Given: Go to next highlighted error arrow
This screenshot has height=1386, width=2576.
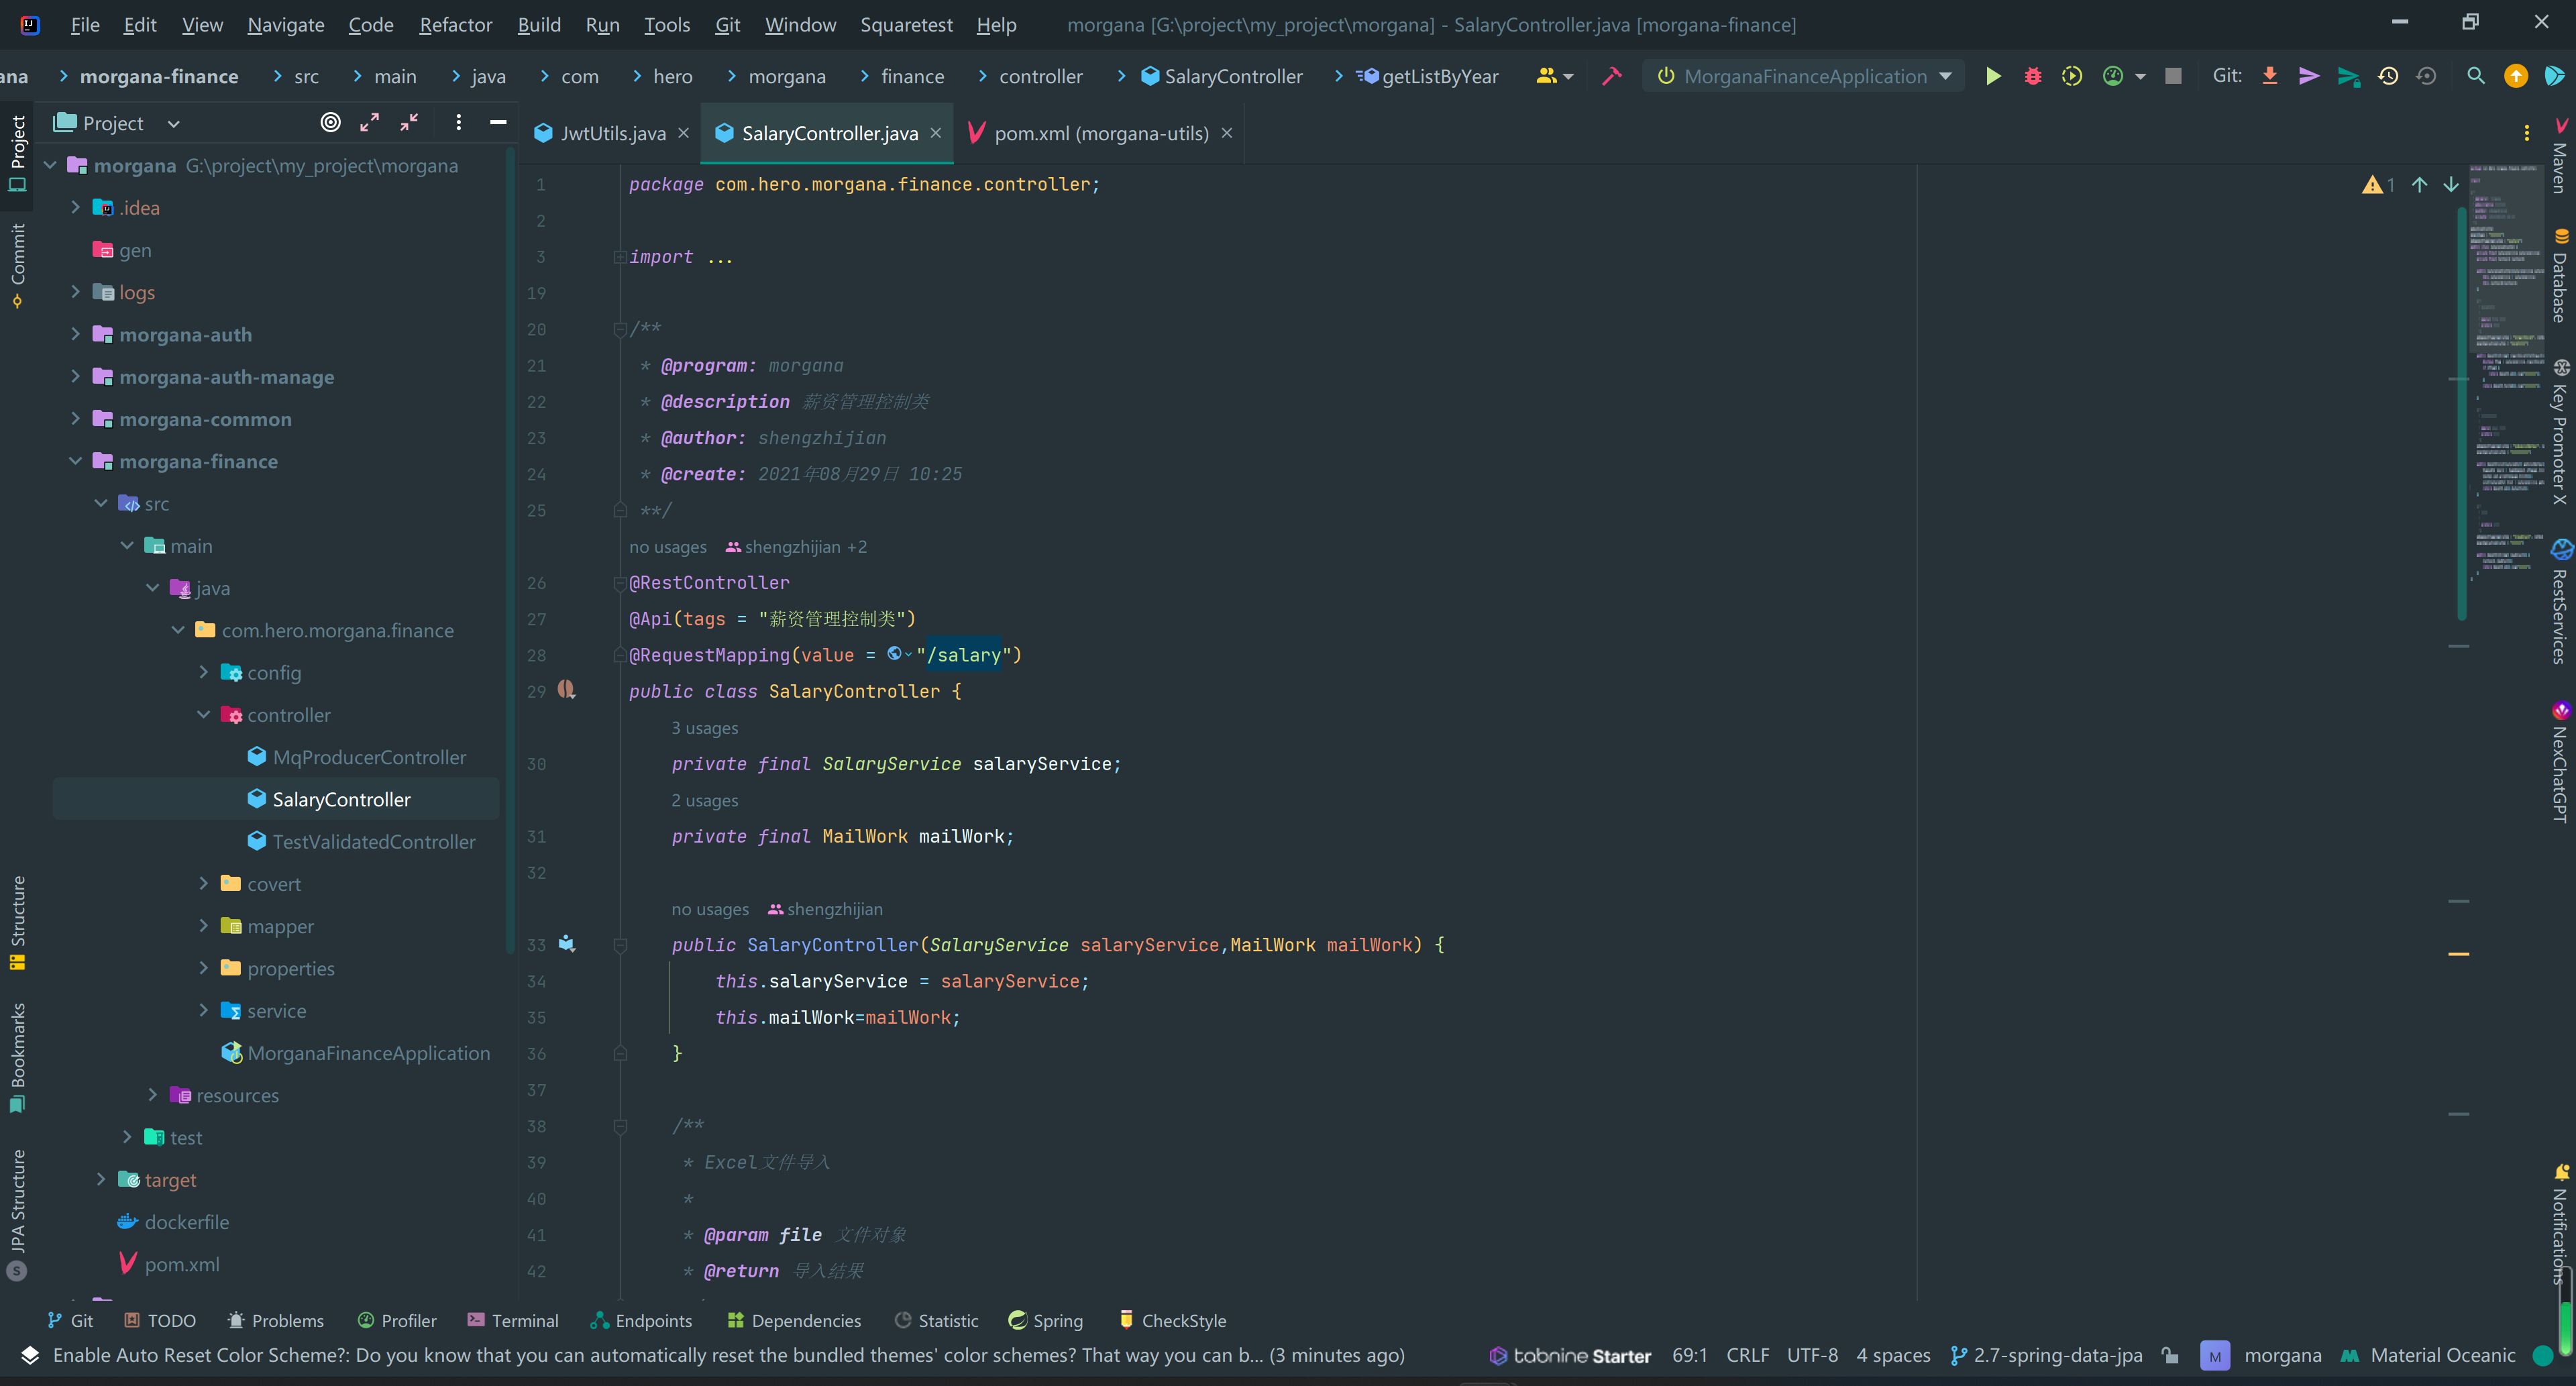Looking at the screenshot, I should click(x=2451, y=185).
